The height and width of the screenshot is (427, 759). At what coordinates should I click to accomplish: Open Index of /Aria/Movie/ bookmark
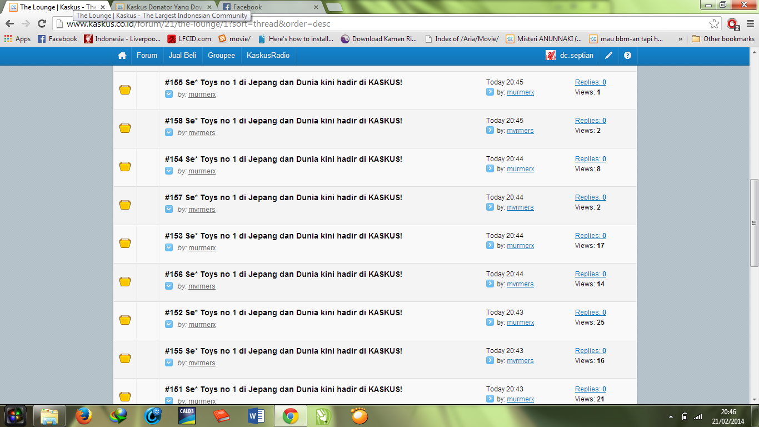462,39
